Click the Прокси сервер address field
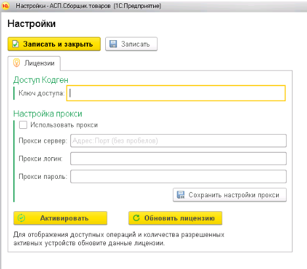Viewport: 307px width, 269px height. click(178, 141)
